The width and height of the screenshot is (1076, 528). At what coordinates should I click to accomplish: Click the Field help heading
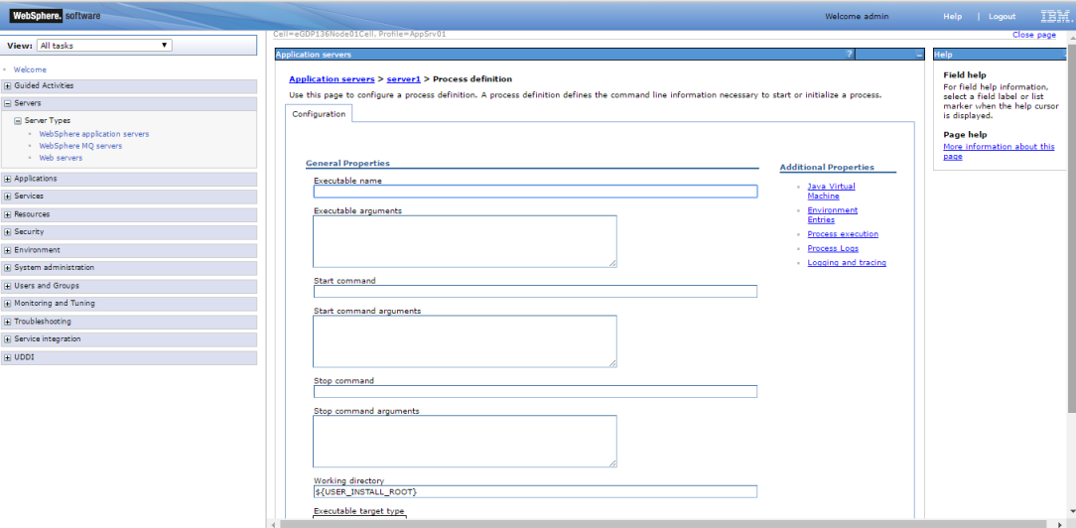point(964,75)
